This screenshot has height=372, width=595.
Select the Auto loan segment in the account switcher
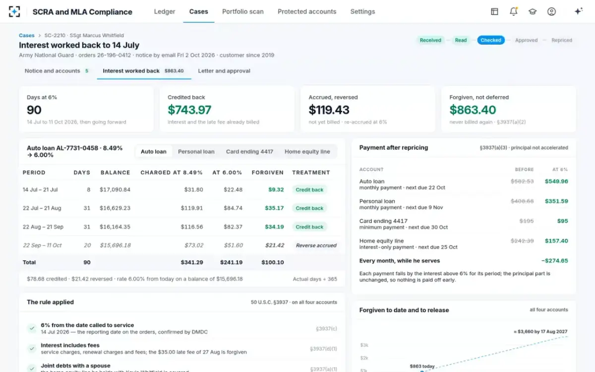point(154,152)
